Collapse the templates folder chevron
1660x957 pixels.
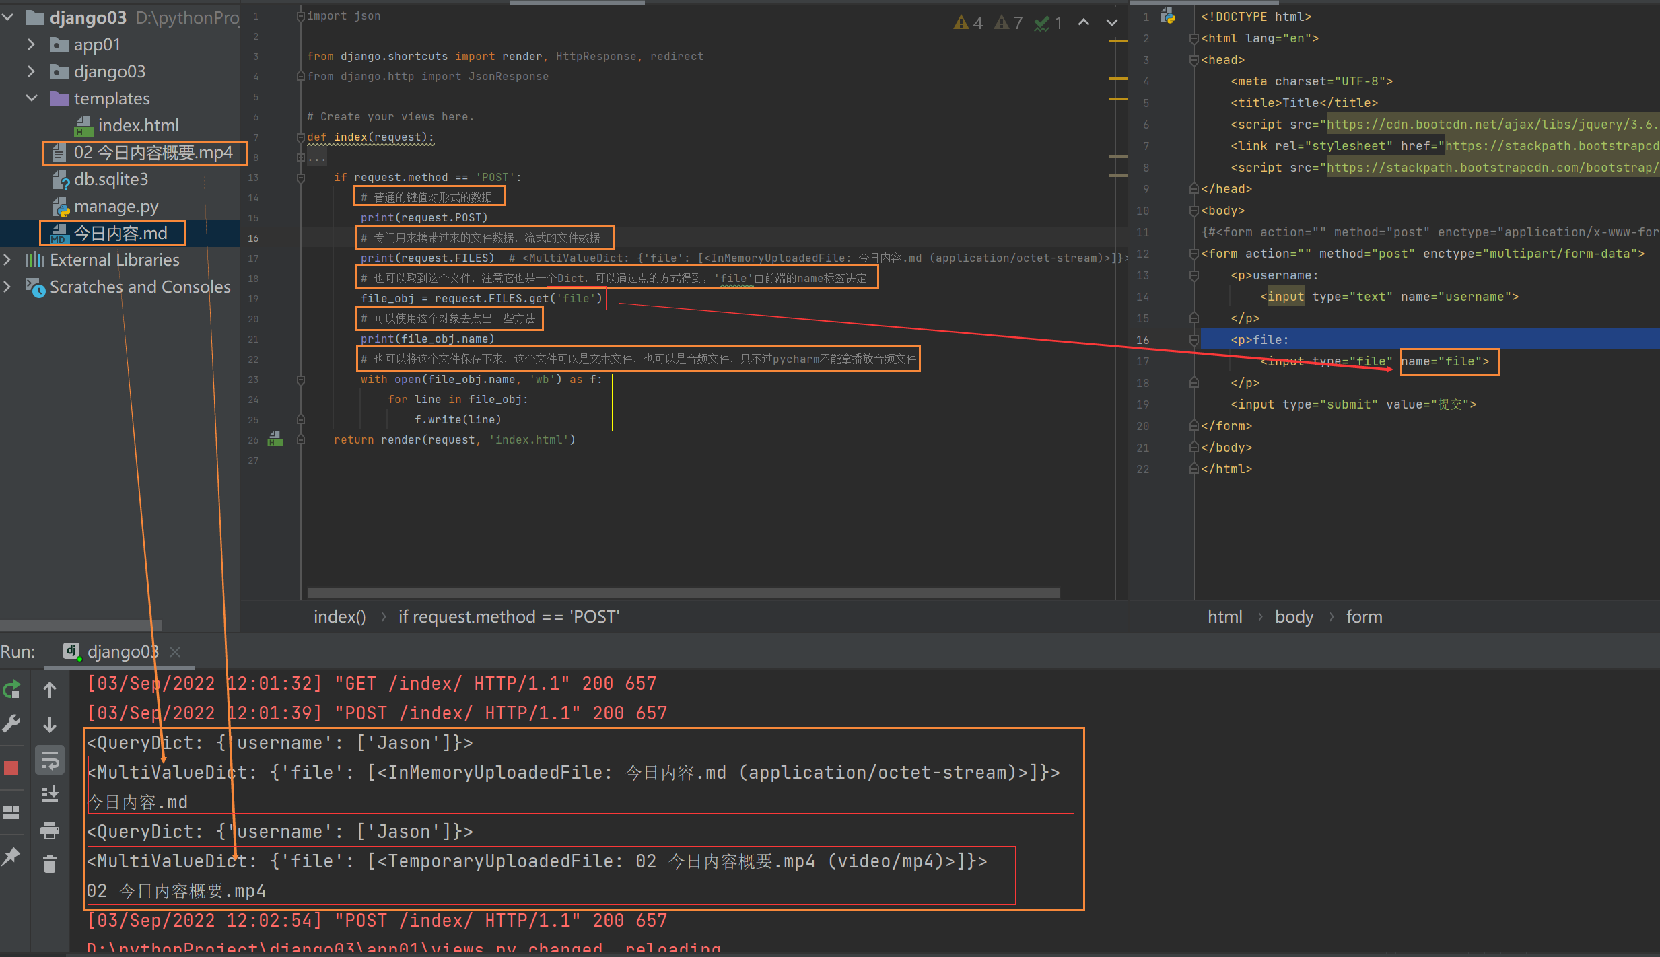[31, 98]
